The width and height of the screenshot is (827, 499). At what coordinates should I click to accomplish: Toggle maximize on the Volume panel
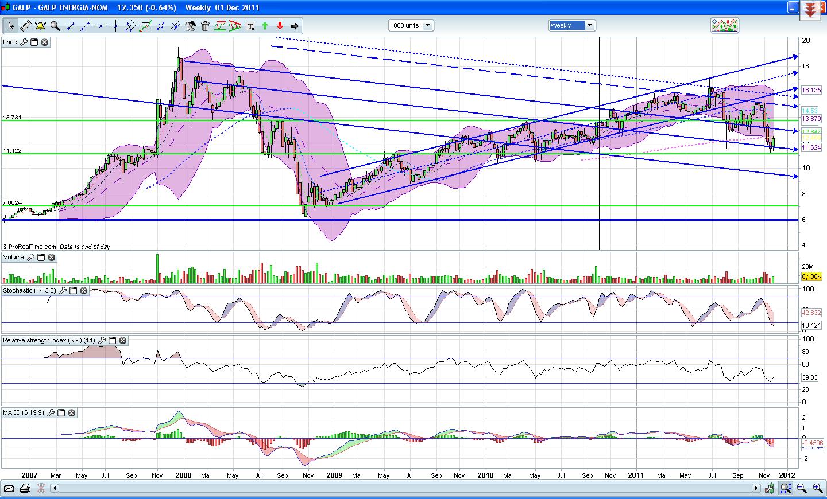tap(41, 258)
